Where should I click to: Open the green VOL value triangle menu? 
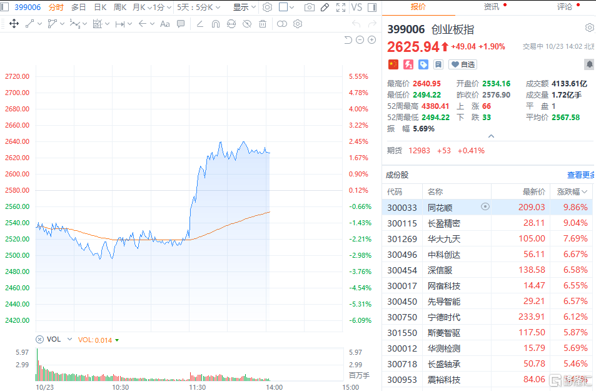tap(117, 340)
